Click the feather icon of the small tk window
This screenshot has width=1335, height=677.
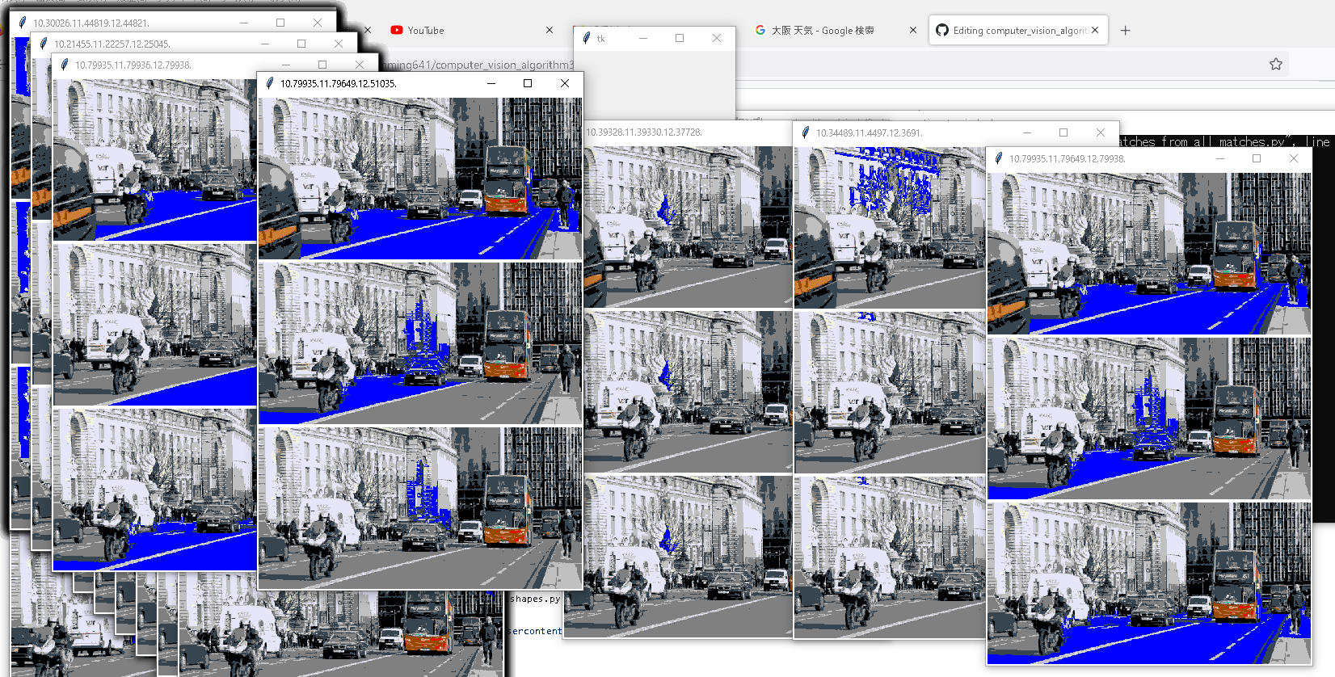pos(587,38)
